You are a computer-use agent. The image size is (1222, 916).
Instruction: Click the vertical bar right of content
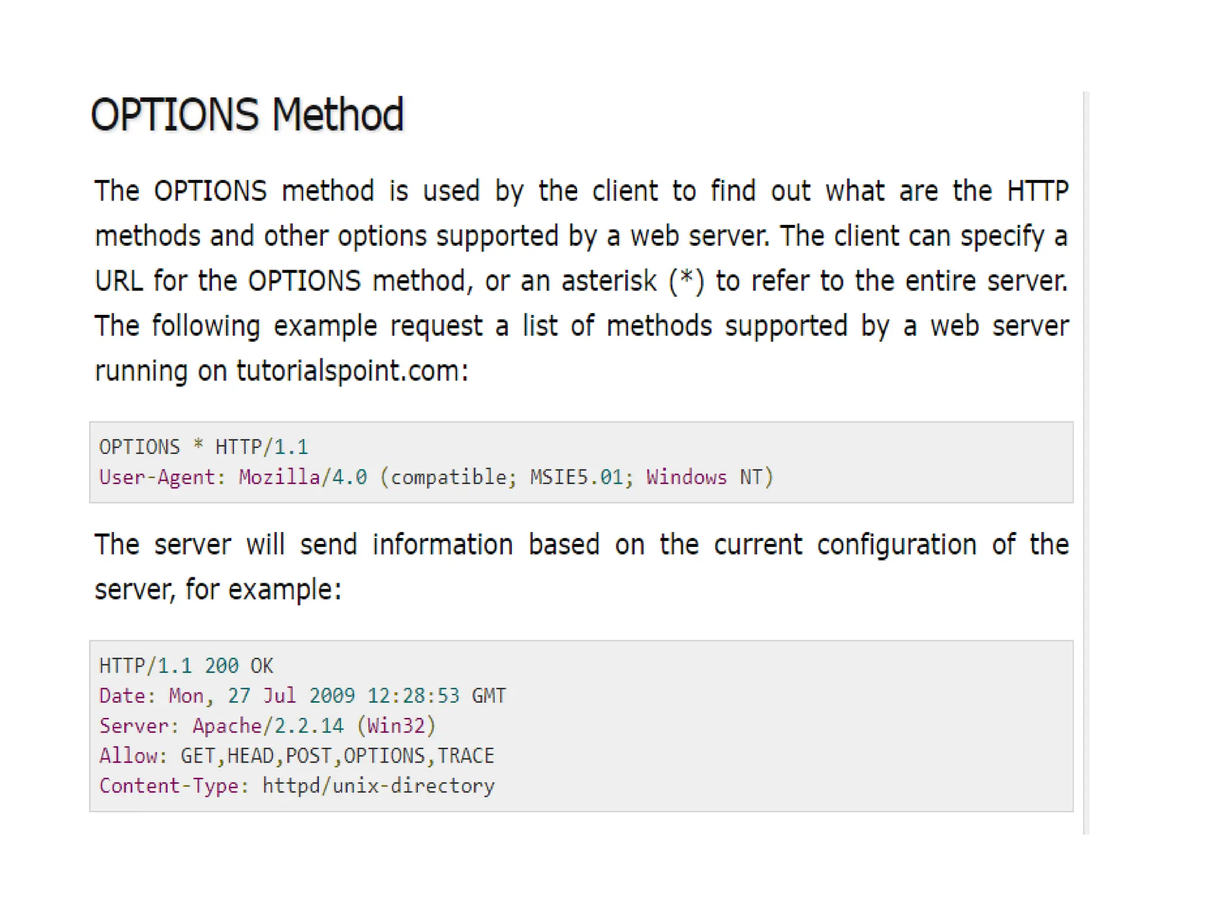point(1086,462)
